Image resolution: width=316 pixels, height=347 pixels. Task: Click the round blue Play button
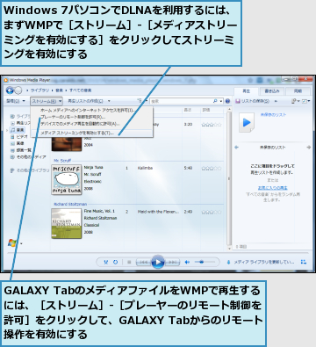pos(158,262)
